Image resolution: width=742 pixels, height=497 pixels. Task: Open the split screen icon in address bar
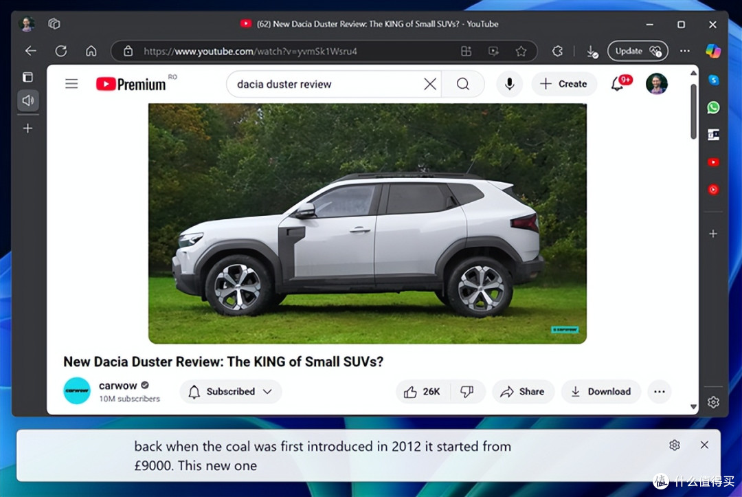tap(466, 51)
